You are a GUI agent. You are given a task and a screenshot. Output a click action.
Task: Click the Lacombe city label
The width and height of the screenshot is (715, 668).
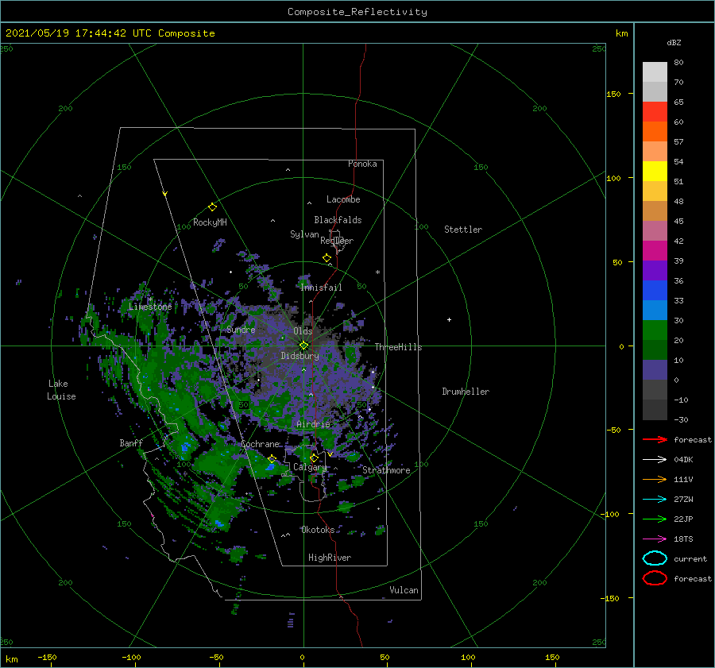343,199
